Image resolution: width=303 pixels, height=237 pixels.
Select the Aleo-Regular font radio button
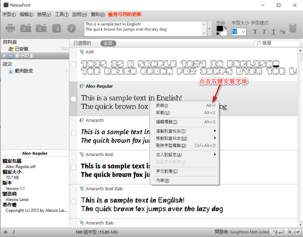click(74, 99)
